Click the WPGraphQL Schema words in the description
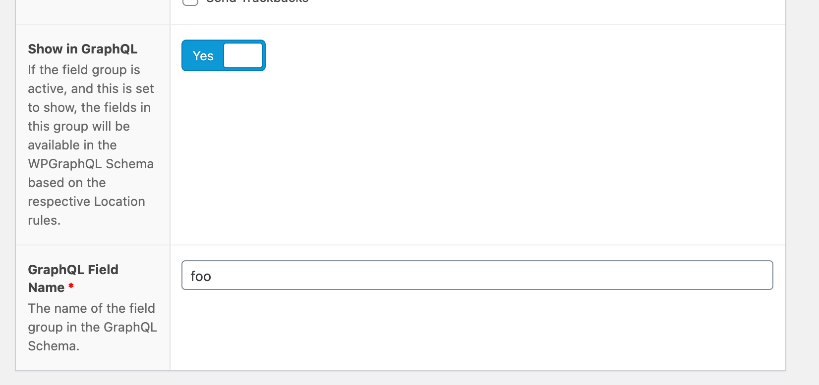Screen dimensions: 819x385 pos(91,164)
